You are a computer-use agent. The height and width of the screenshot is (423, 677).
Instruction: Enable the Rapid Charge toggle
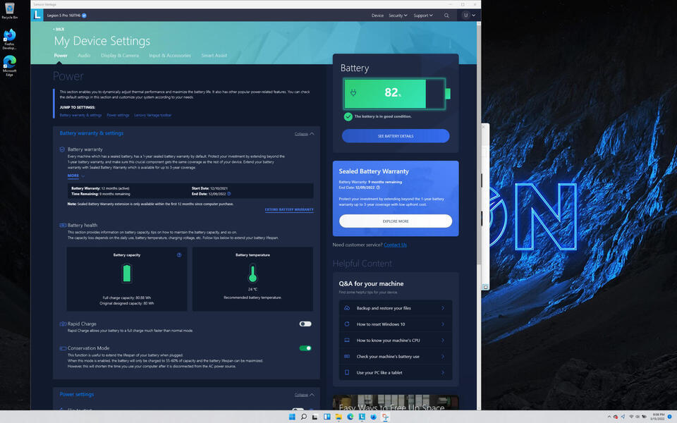[x=305, y=324]
